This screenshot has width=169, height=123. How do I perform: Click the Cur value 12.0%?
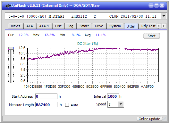pos(24,35)
